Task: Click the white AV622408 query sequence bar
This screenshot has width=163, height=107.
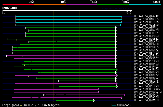Action: (x=67, y=10)
